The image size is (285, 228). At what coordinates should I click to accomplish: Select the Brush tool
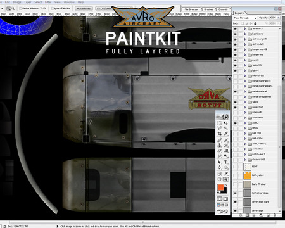(226, 140)
